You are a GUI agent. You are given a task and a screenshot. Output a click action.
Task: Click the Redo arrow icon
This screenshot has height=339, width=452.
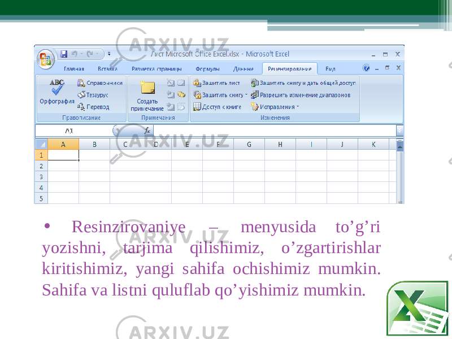[90, 54]
